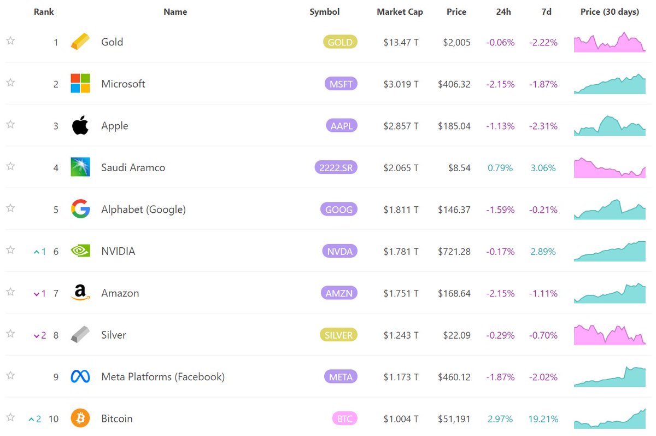
Task: Open the Amazon name link
Action: [x=120, y=293]
